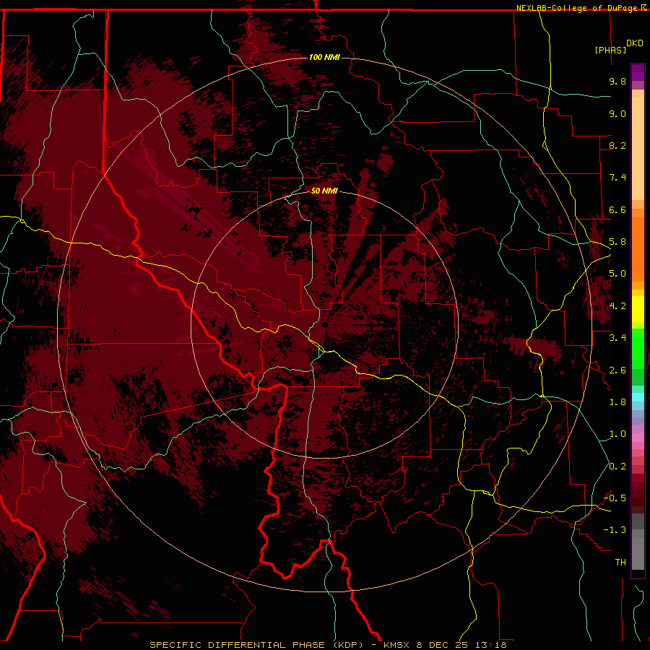Viewport: 650px width, 650px height.
Task: Pick the peach segment of the color bar
Action: [x=638, y=148]
